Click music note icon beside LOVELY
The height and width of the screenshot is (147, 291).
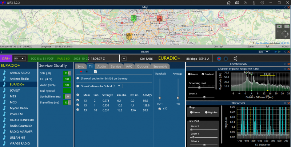click(x=4, y=90)
